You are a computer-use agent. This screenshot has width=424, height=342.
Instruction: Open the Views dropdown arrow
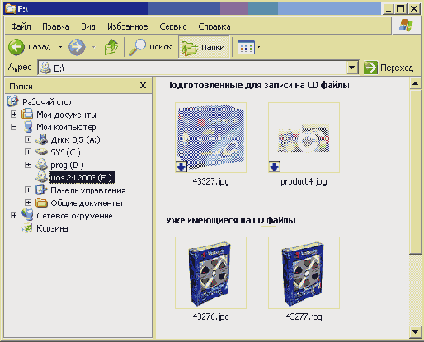[259, 47]
